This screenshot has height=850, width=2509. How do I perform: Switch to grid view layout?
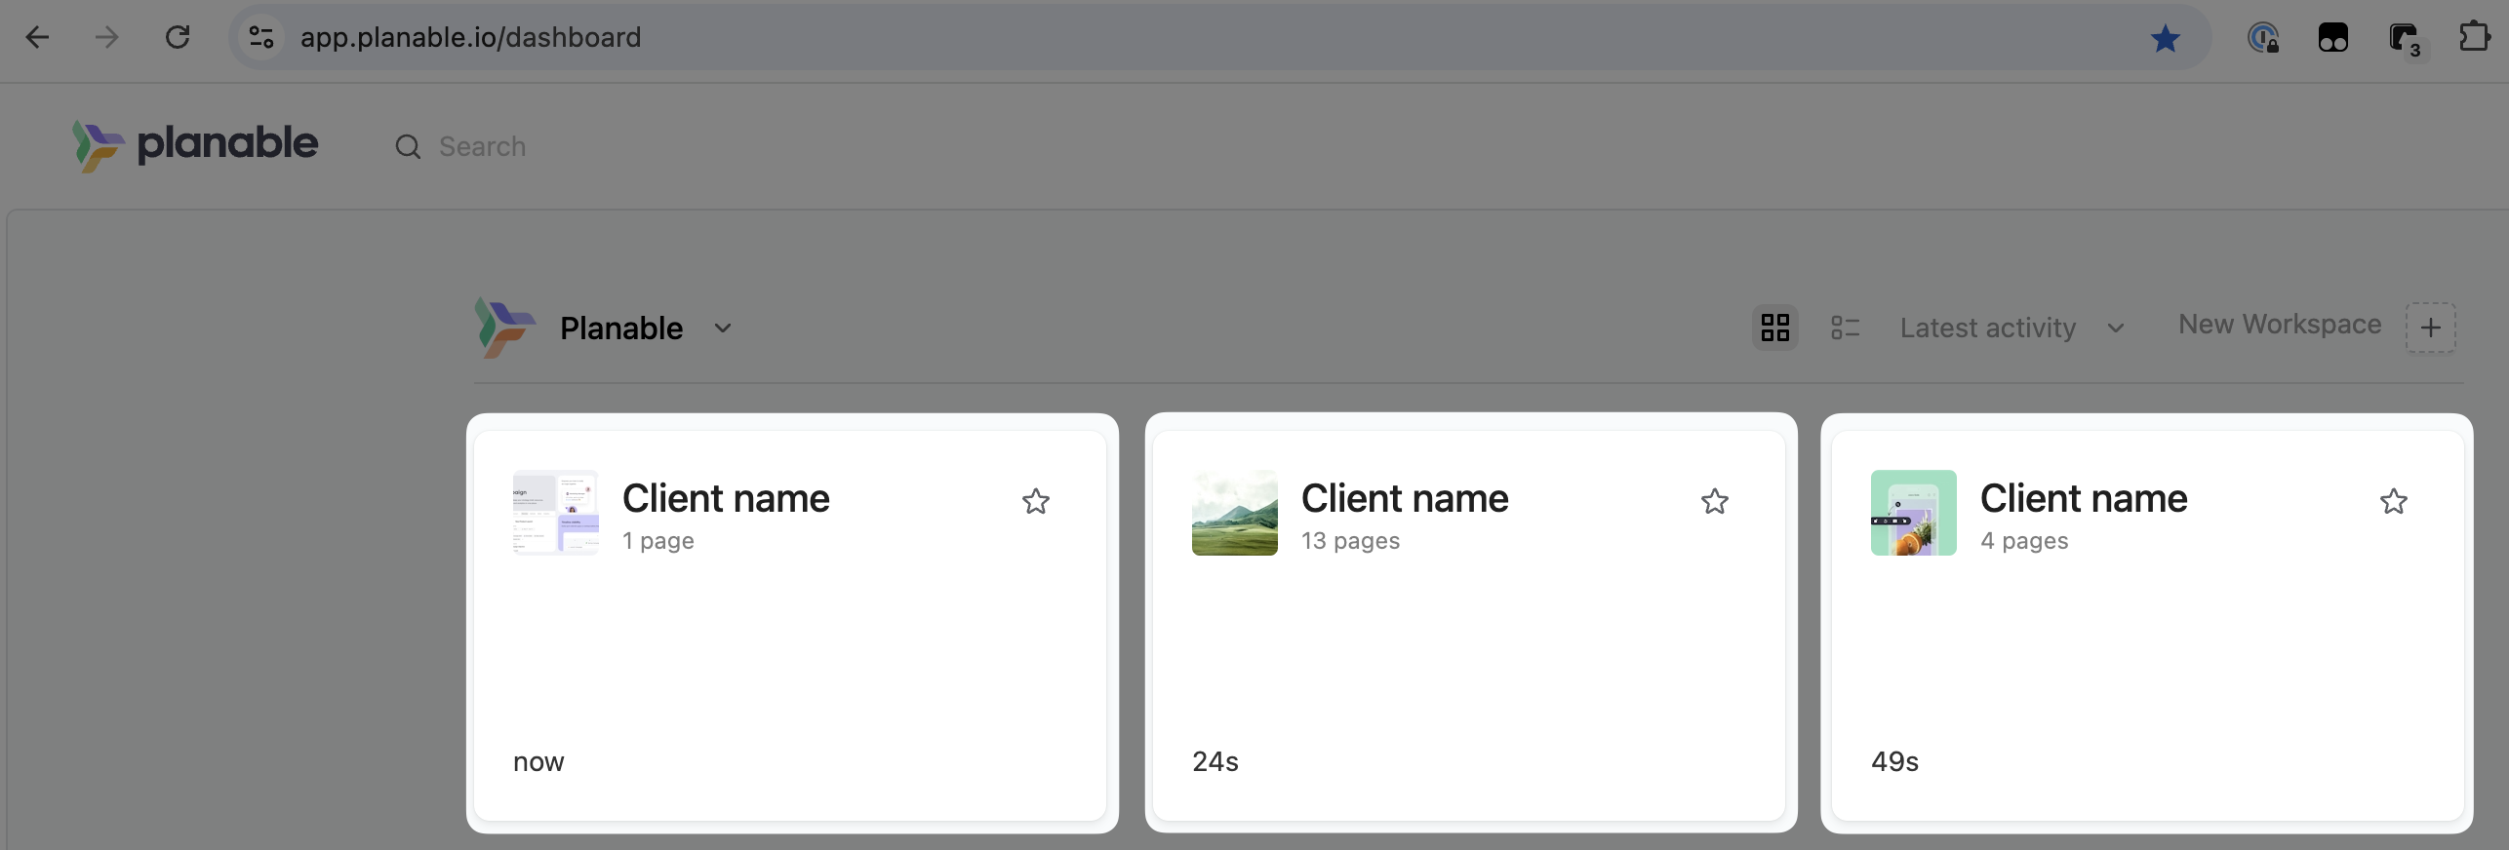tap(1774, 328)
